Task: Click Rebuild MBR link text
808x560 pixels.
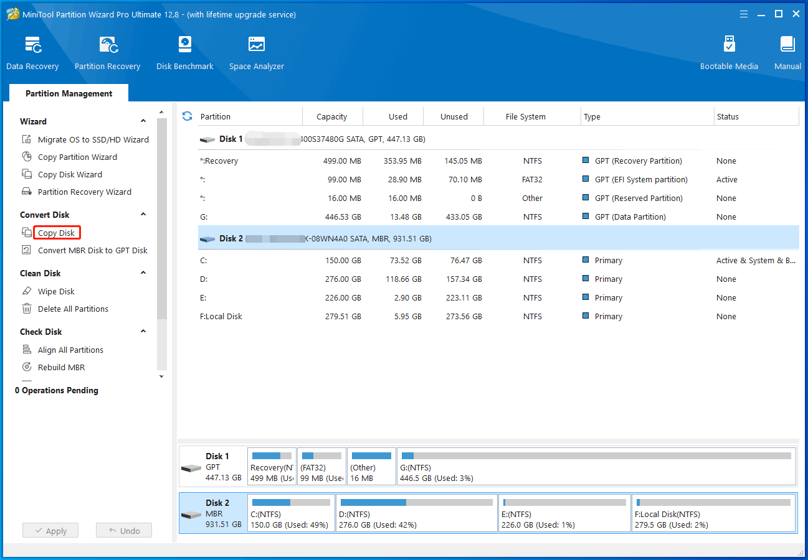Action: [61, 367]
